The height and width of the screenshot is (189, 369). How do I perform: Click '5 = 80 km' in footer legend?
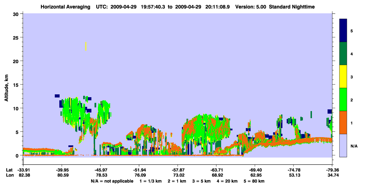point(255,181)
